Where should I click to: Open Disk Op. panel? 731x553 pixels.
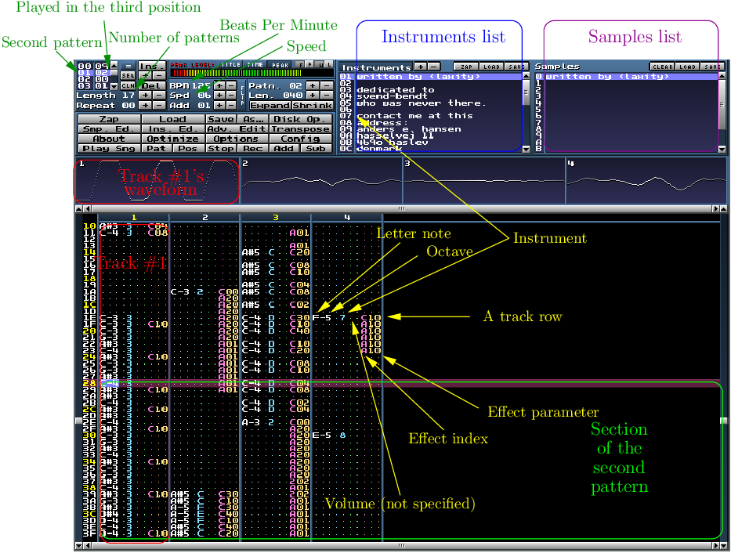pyautogui.click(x=301, y=119)
